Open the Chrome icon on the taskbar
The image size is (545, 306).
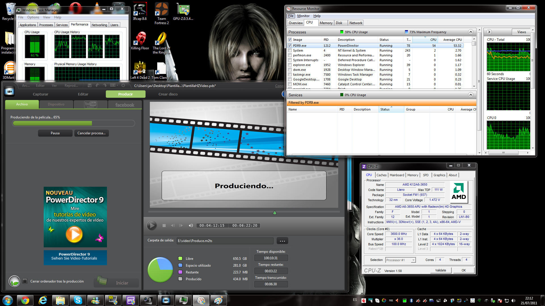click(x=25, y=300)
